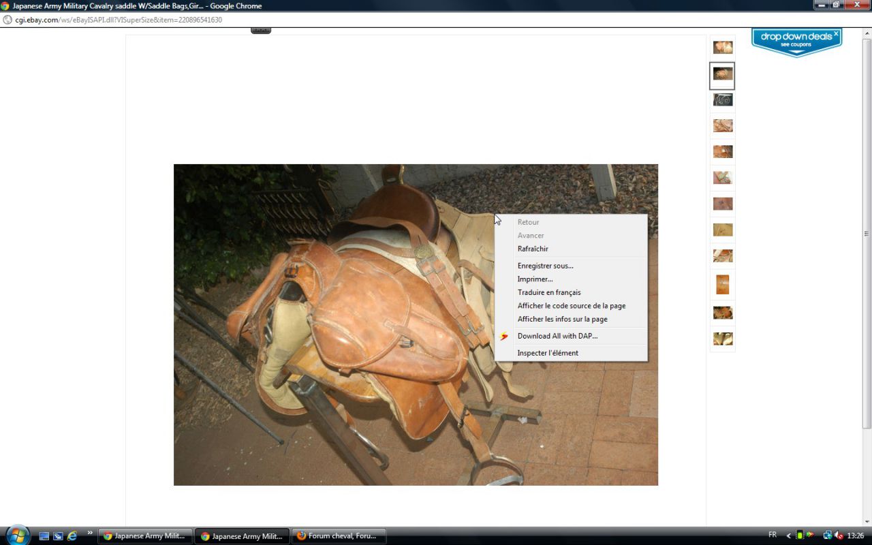Viewport: 872px width, 545px height.
Task: Click 'Rafraîchir' in the context menu
Action: pyautogui.click(x=532, y=249)
